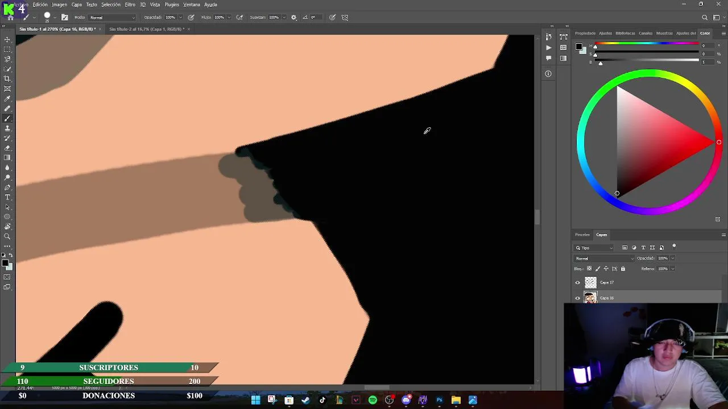
Task: Hide the Capa 16 layer
Action: point(578,298)
